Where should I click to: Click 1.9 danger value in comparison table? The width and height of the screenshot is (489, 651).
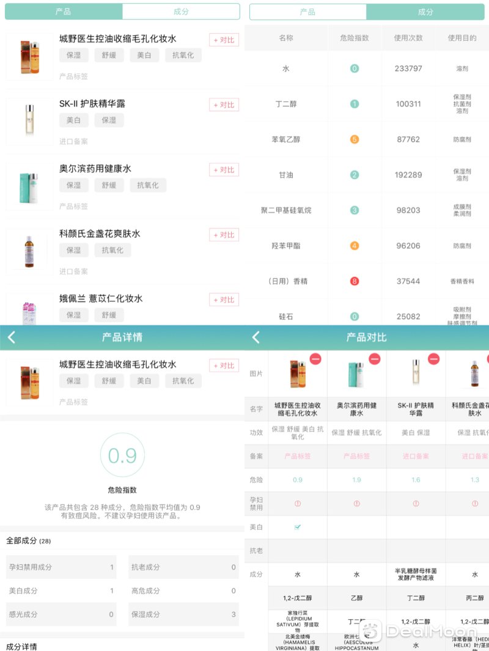tap(356, 480)
